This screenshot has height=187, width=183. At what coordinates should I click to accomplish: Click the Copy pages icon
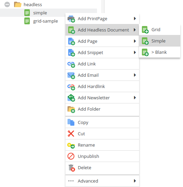(71, 122)
